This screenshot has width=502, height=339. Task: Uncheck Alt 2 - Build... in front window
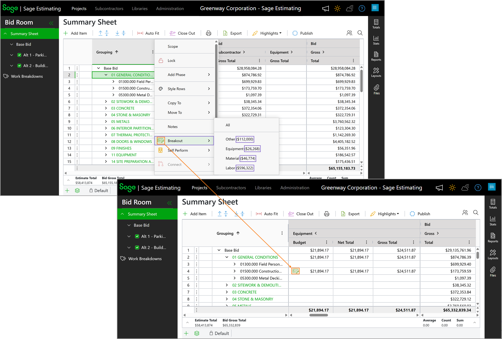click(x=137, y=247)
